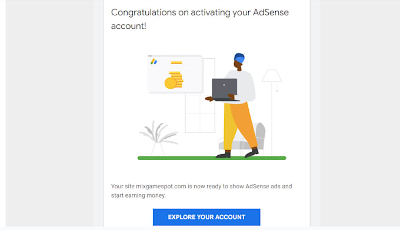The height and width of the screenshot is (230, 400).
Task: Click the yellow bar above the coins
Action: pyautogui.click(x=176, y=62)
